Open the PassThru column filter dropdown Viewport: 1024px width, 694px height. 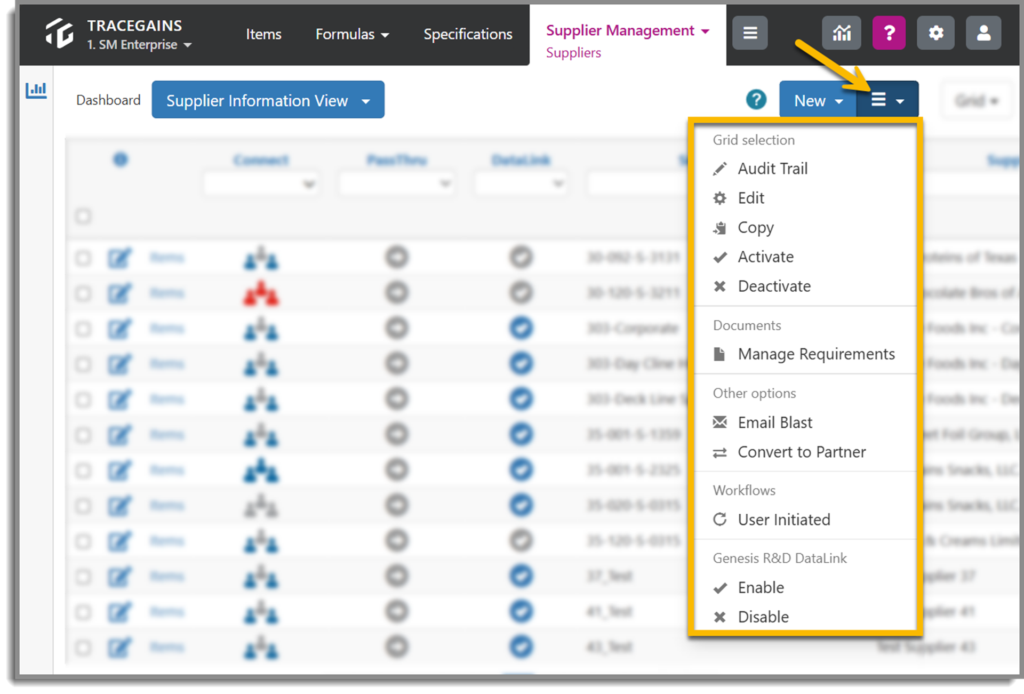(x=396, y=184)
